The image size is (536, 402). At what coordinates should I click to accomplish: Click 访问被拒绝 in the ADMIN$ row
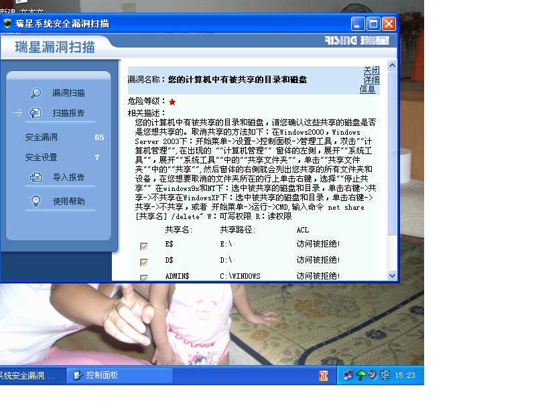(x=318, y=276)
